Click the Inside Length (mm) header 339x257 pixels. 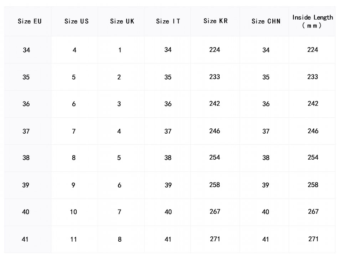[313, 21]
